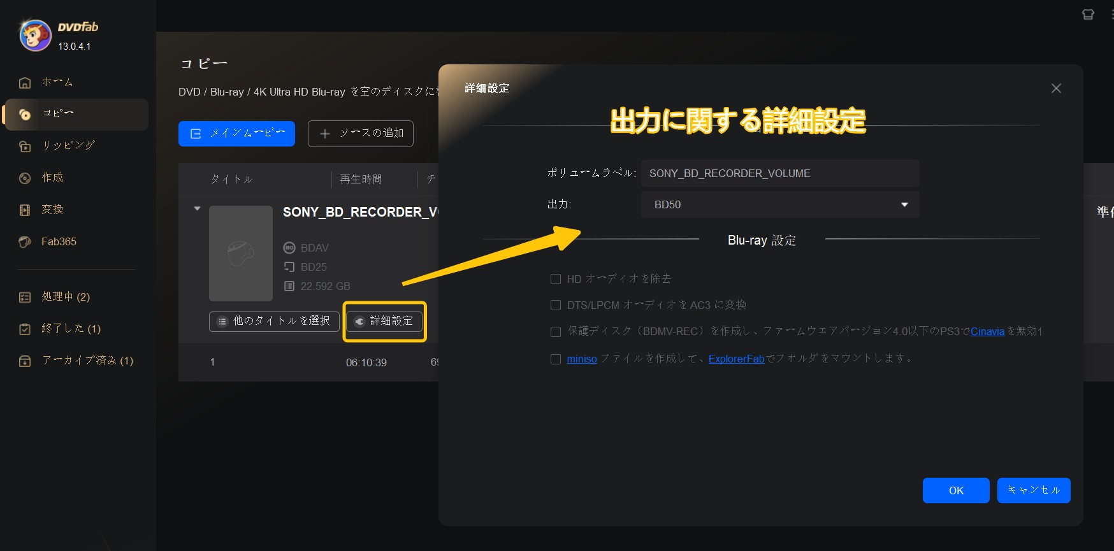Click the Fab365 icon in sidebar
Screen dimensions: 1114x551
coord(25,242)
